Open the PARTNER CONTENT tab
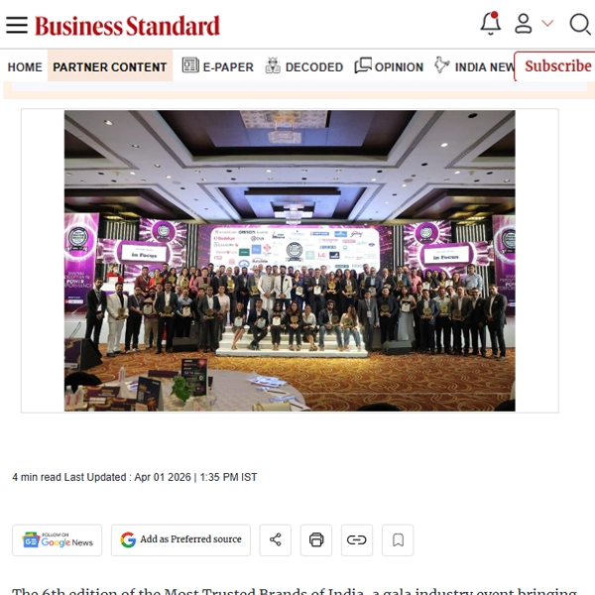 click(110, 66)
